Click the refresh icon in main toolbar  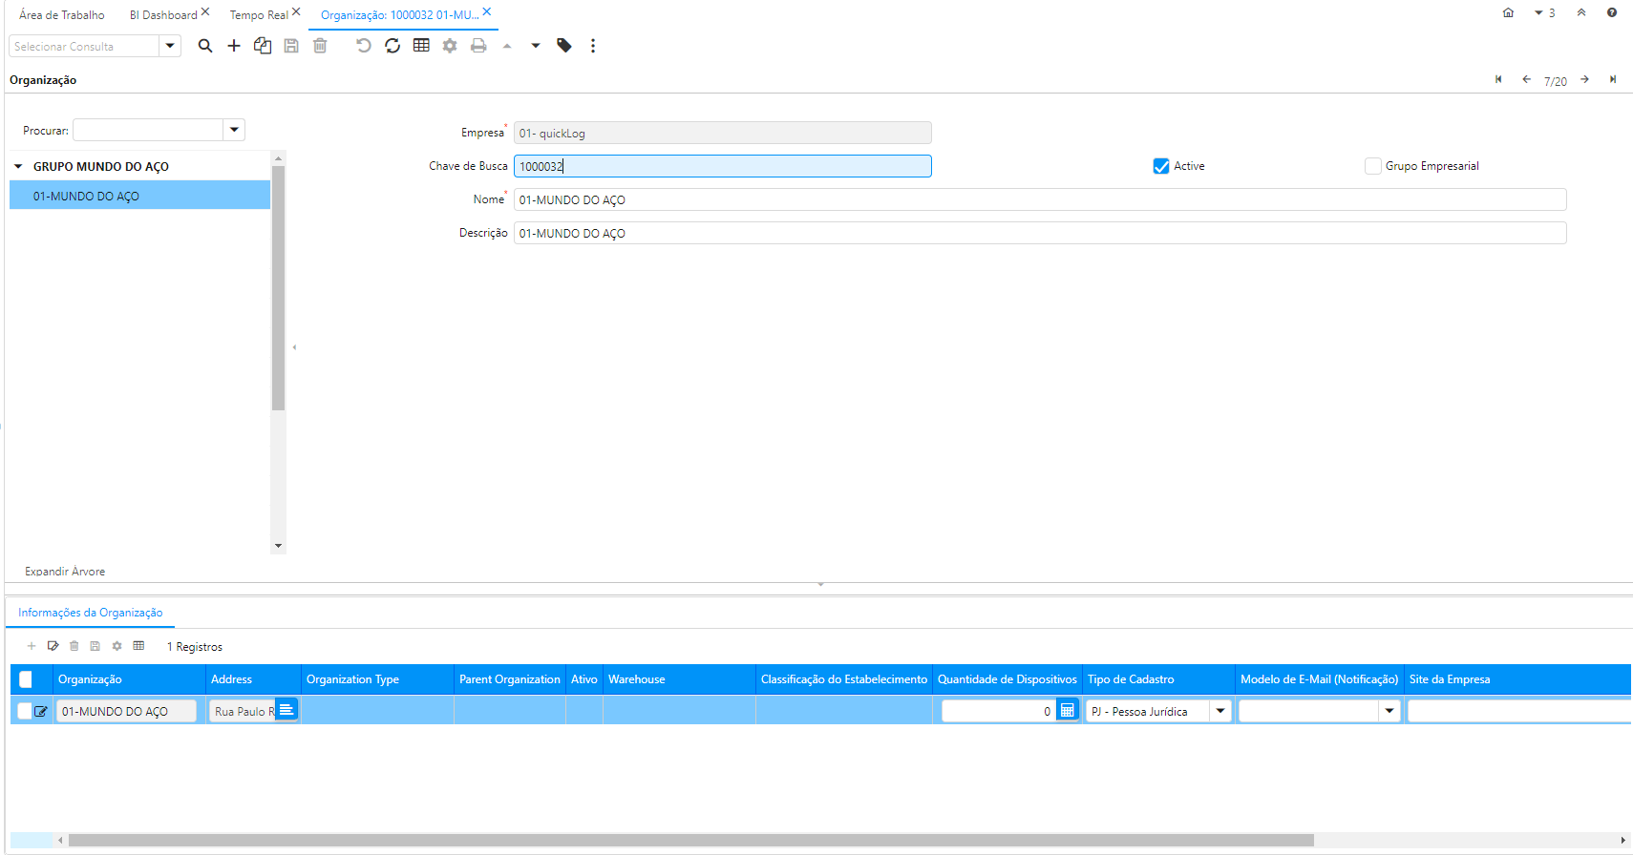392,46
